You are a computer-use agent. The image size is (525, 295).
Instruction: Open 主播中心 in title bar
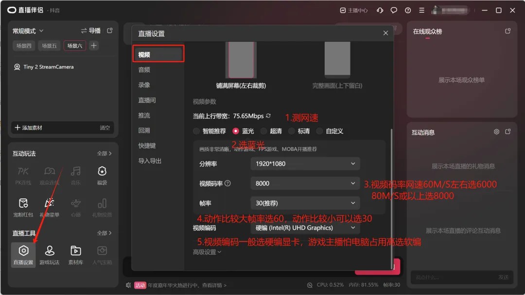click(x=354, y=10)
